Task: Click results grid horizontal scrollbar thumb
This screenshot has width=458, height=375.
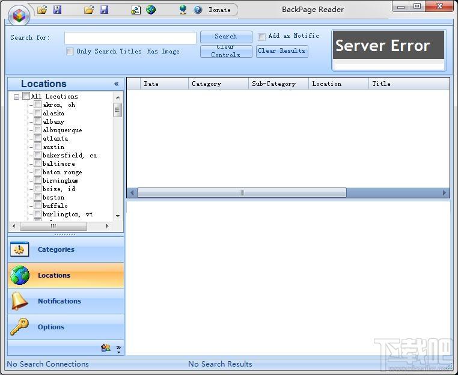Action: point(242,192)
